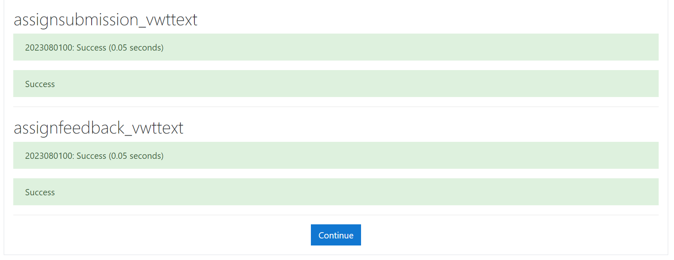Click word "Success" in assignsubmission_vwttext version line
This screenshot has width=674, height=260.
click(x=91, y=48)
